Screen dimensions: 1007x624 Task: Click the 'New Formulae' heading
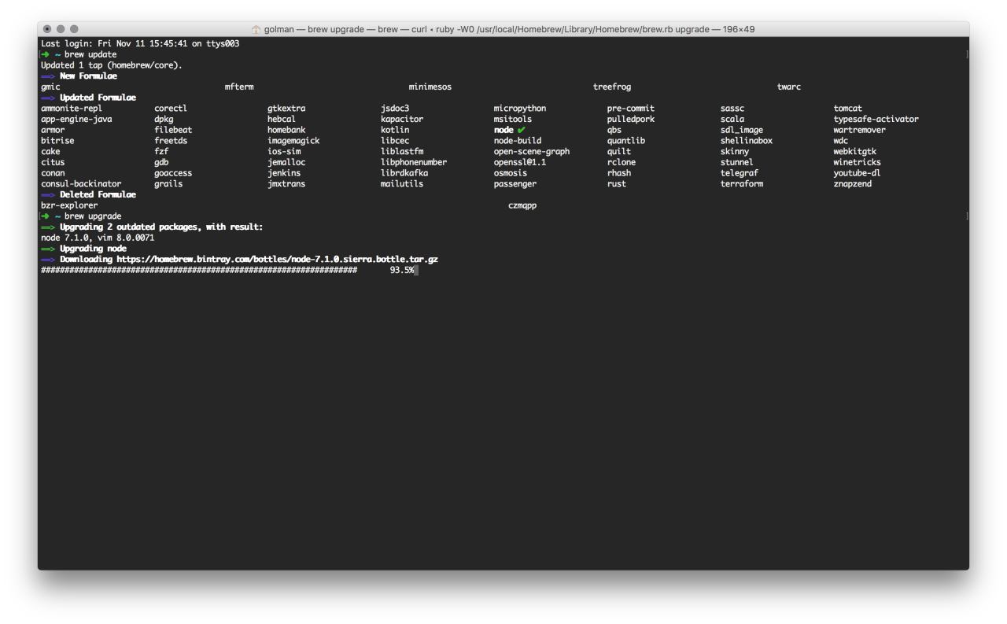88,76
